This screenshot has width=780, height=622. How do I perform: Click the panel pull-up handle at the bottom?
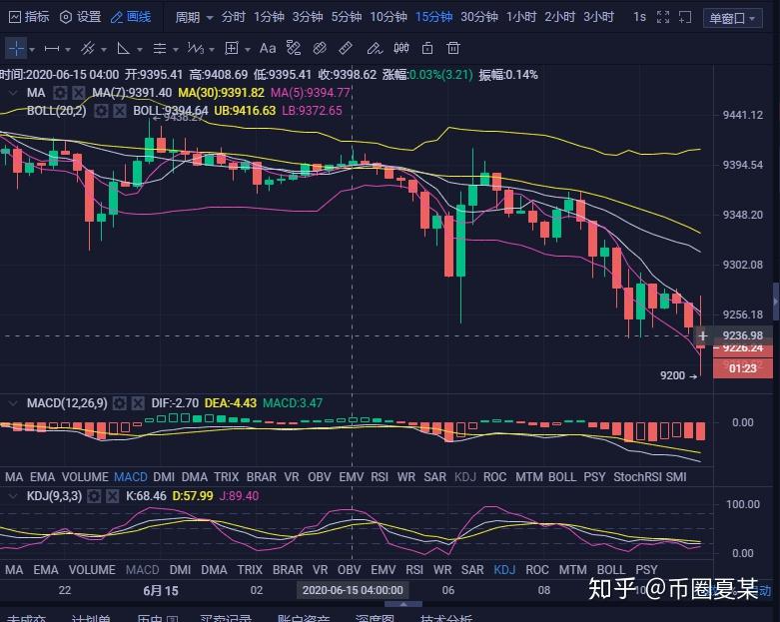pyautogui.click(x=403, y=604)
